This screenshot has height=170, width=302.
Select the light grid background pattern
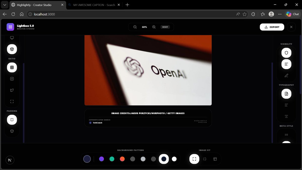point(143,159)
